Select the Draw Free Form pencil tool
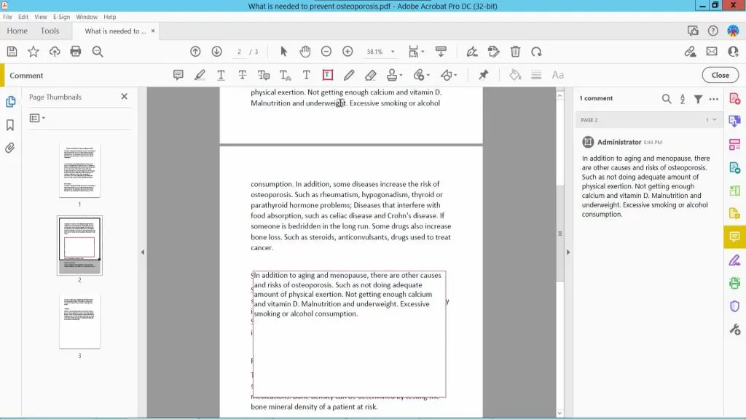This screenshot has width=746, height=419. [x=349, y=74]
